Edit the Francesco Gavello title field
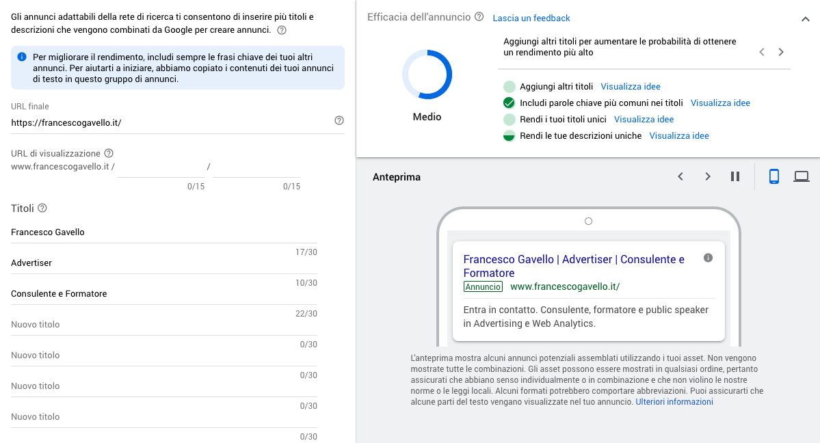Image resolution: width=820 pixels, height=443 pixels. [163, 232]
